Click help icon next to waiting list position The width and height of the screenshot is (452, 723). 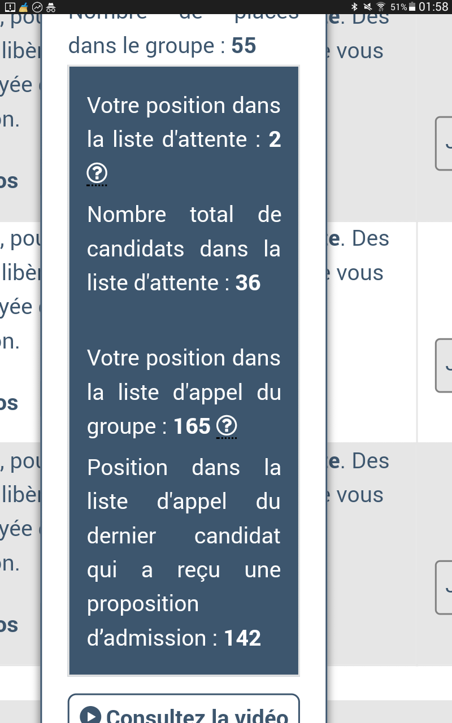coord(97,174)
